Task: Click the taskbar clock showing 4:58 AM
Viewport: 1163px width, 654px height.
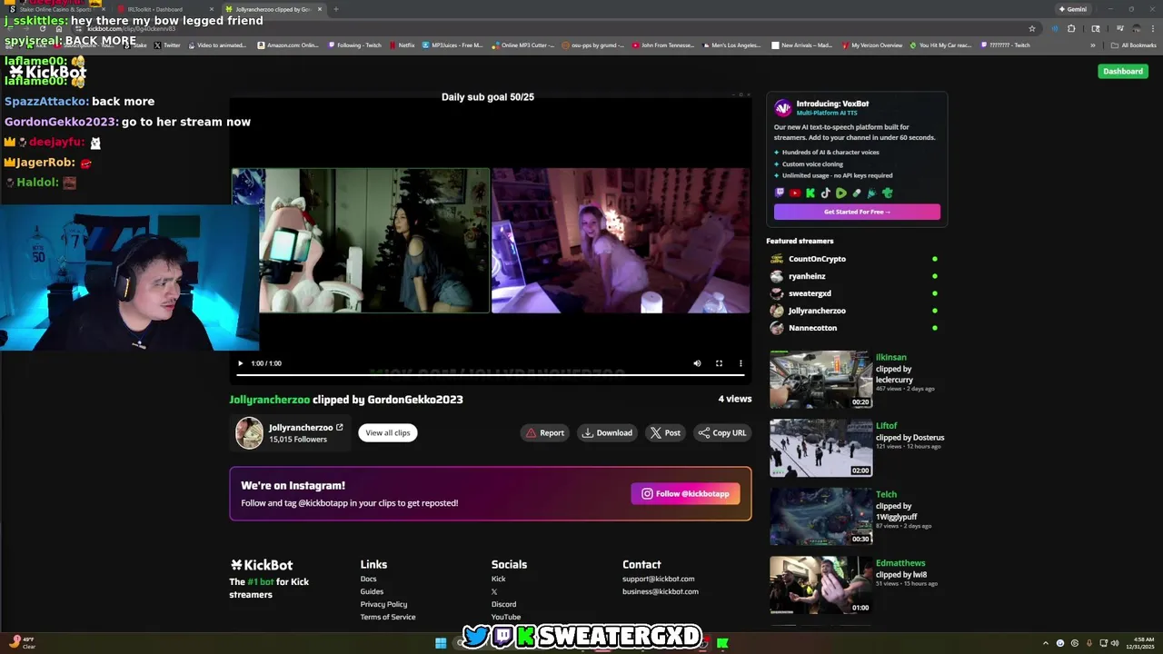Action: tap(1140, 643)
